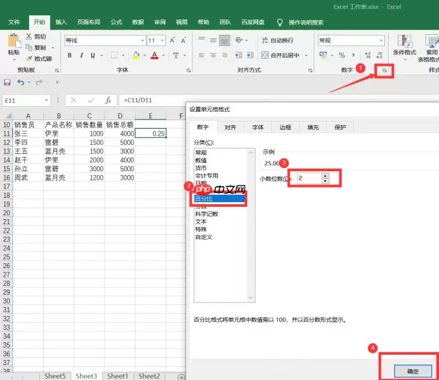Click the Borders icon
This screenshot has width=439, height=380.
click(x=114, y=55)
